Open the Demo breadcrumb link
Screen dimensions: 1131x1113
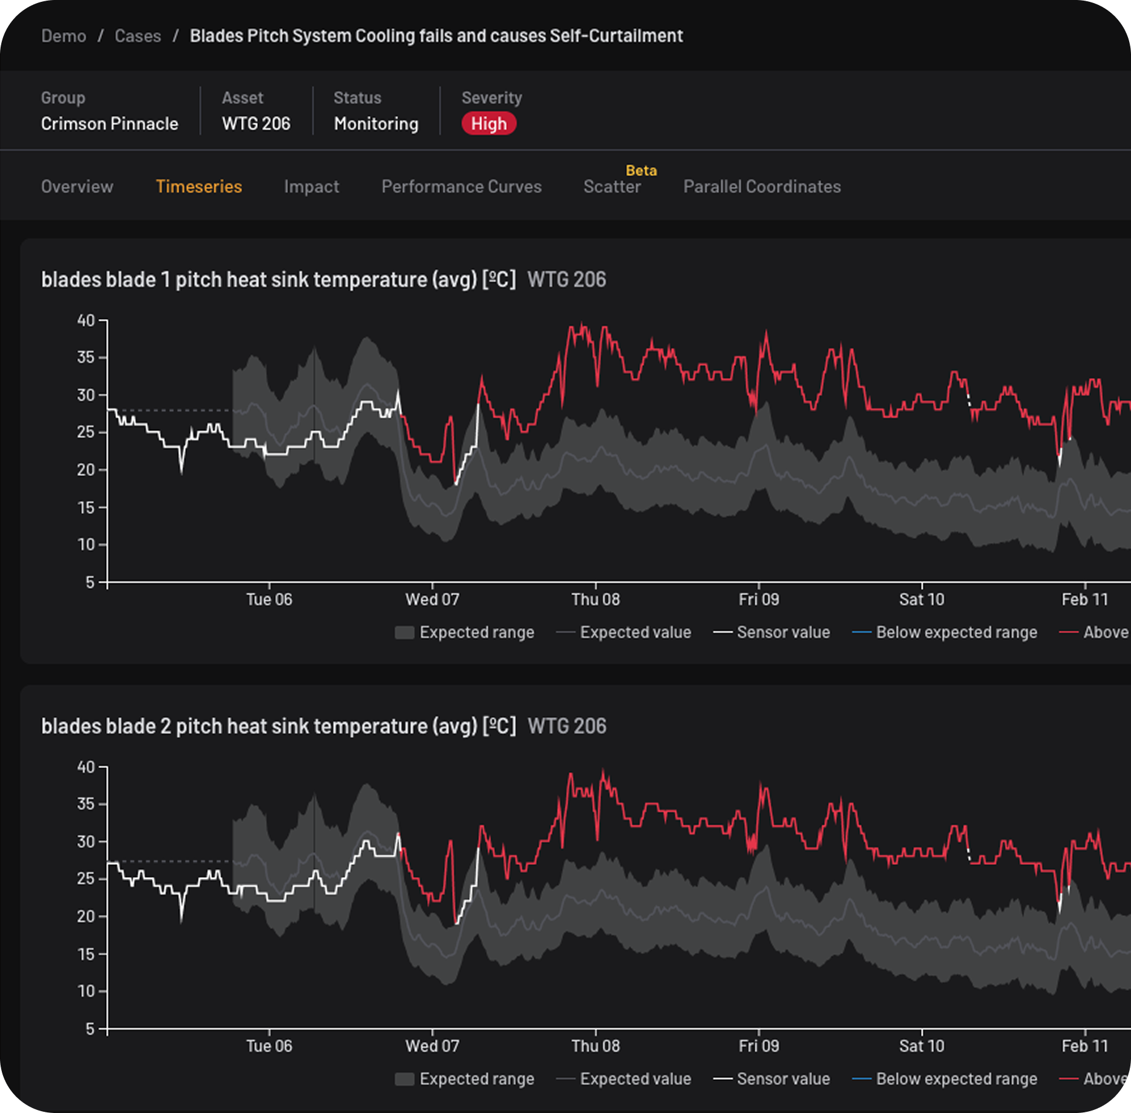[64, 36]
